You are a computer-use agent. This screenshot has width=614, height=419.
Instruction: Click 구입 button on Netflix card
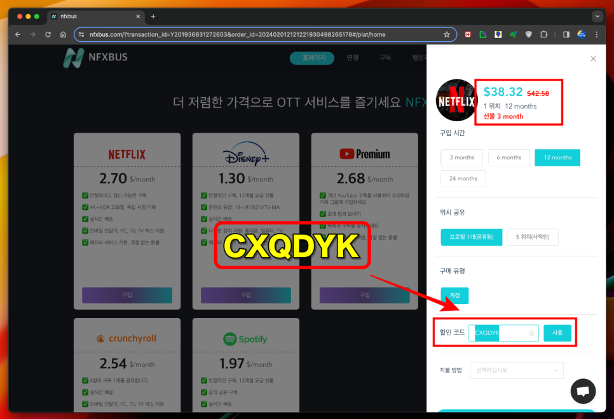(127, 295)
